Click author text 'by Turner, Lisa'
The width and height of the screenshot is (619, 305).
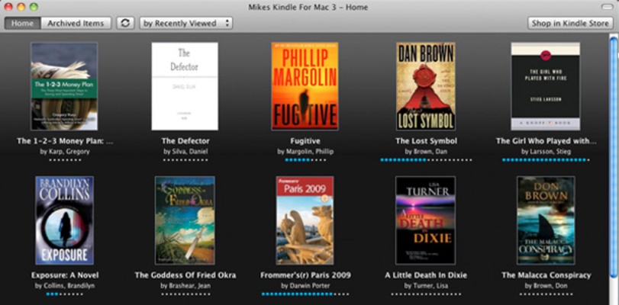coord(426,286)
